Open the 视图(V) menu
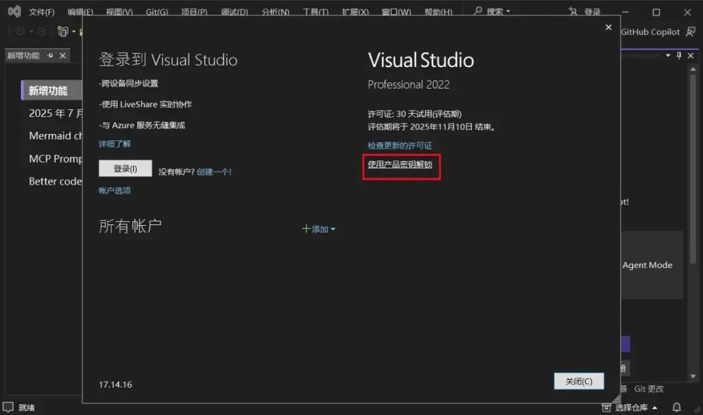 [119, 12]
